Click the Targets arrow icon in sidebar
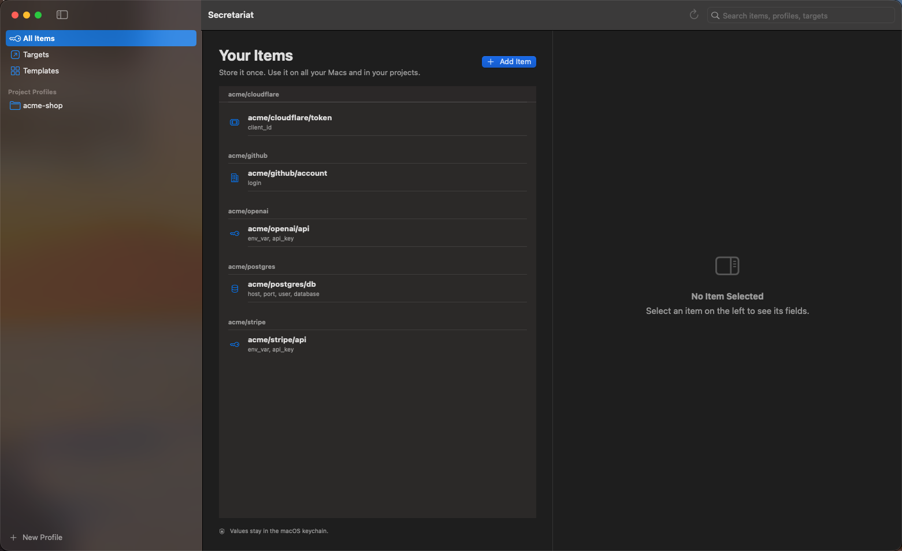This screenshot has width=902, height=551. pos(15,55)
